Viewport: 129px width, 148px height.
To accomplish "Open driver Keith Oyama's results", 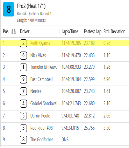I will [x=40, y=43].
